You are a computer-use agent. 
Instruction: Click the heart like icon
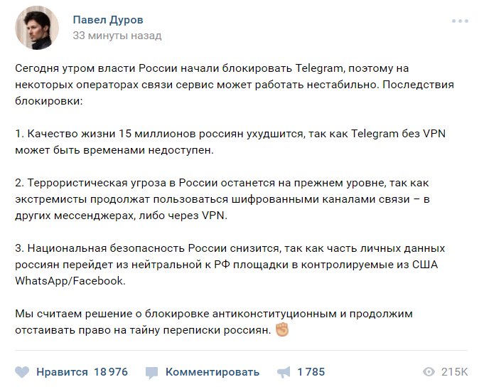(22, 372)
